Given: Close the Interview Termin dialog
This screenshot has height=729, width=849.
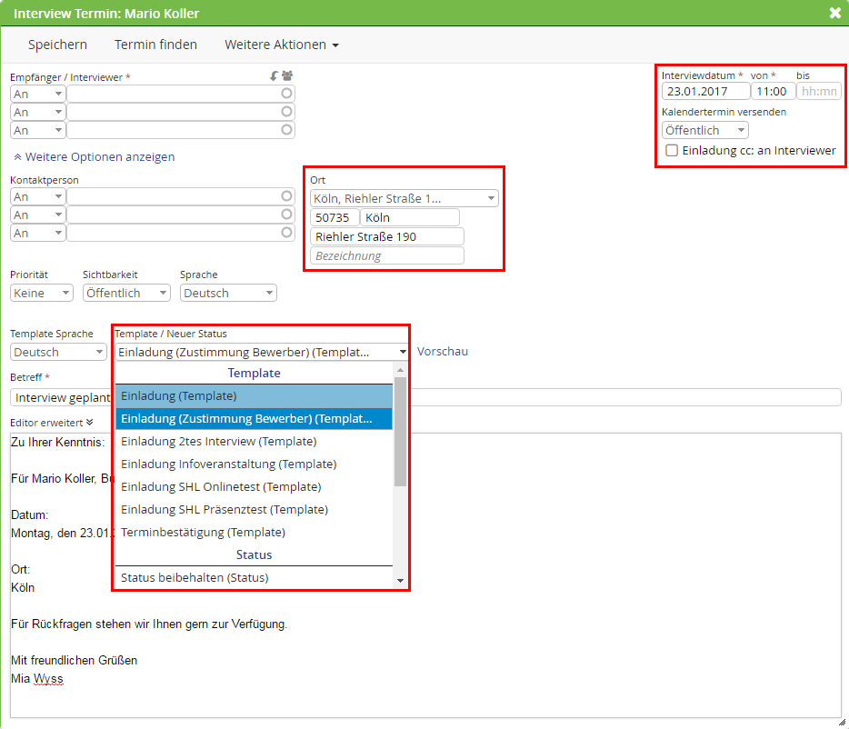Looking at the screenshot, I should (835, 13).
